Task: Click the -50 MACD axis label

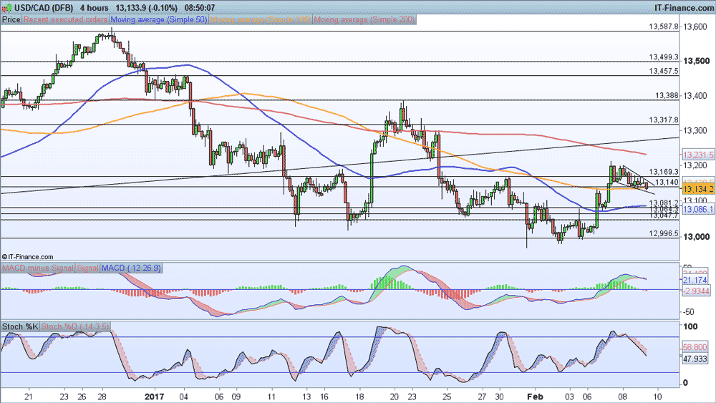Action: click(x=688, y=312)
